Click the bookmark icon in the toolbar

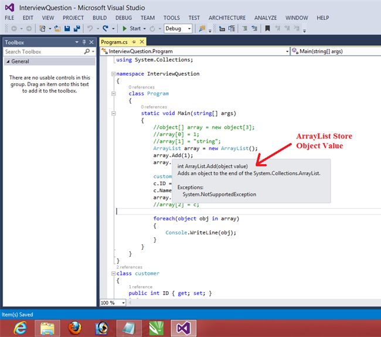point(267,28)
